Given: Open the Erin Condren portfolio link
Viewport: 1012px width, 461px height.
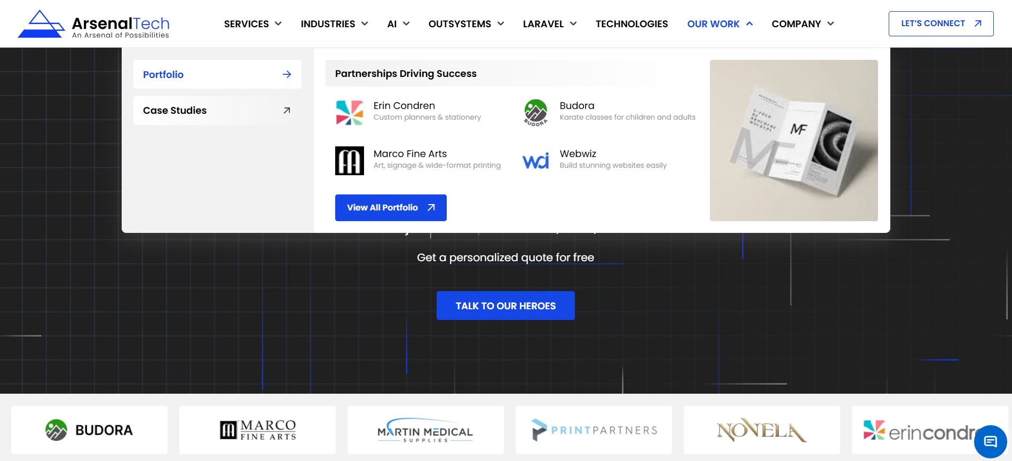Looking at the screenshot, I should 404,106.
